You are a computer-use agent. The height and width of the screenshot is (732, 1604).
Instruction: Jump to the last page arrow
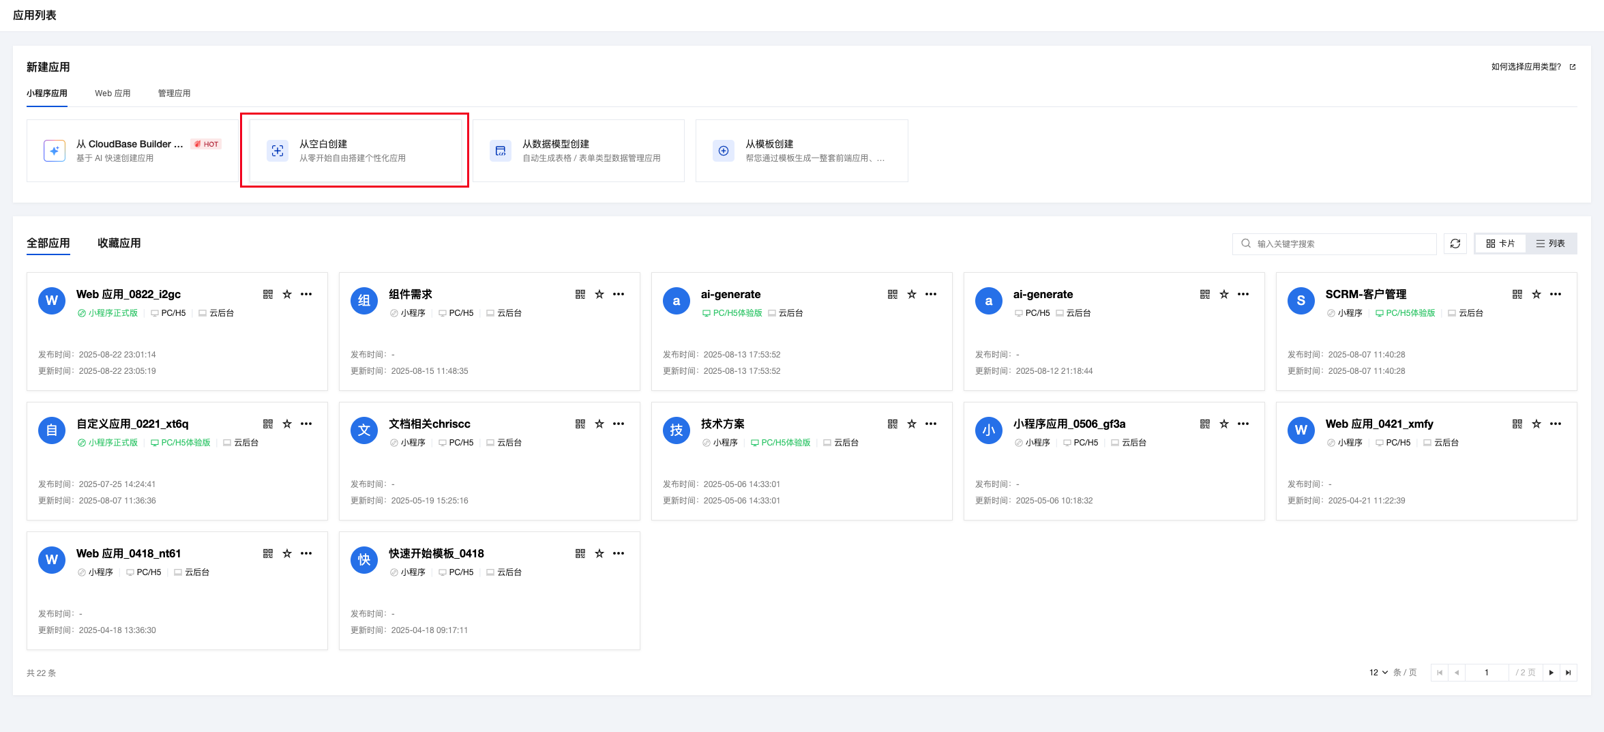click(1569, 673)
